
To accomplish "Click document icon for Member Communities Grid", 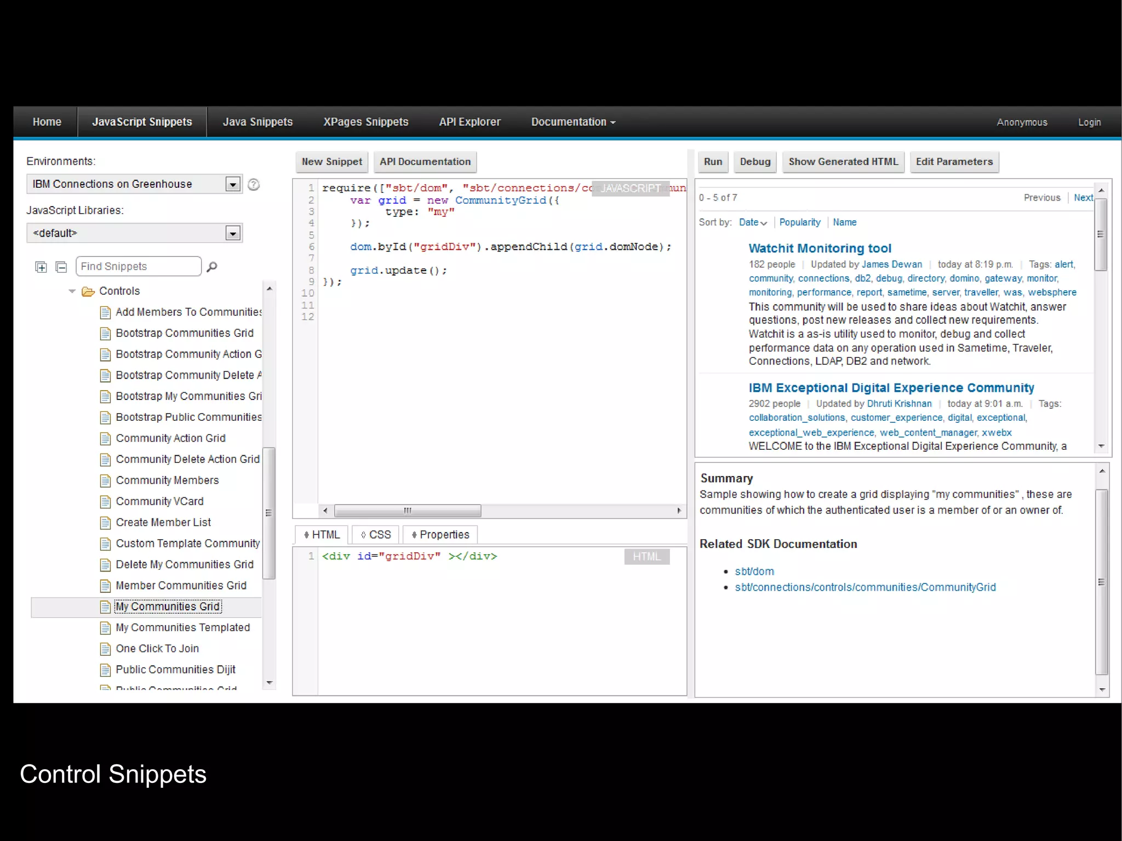I will click(106, 586).
